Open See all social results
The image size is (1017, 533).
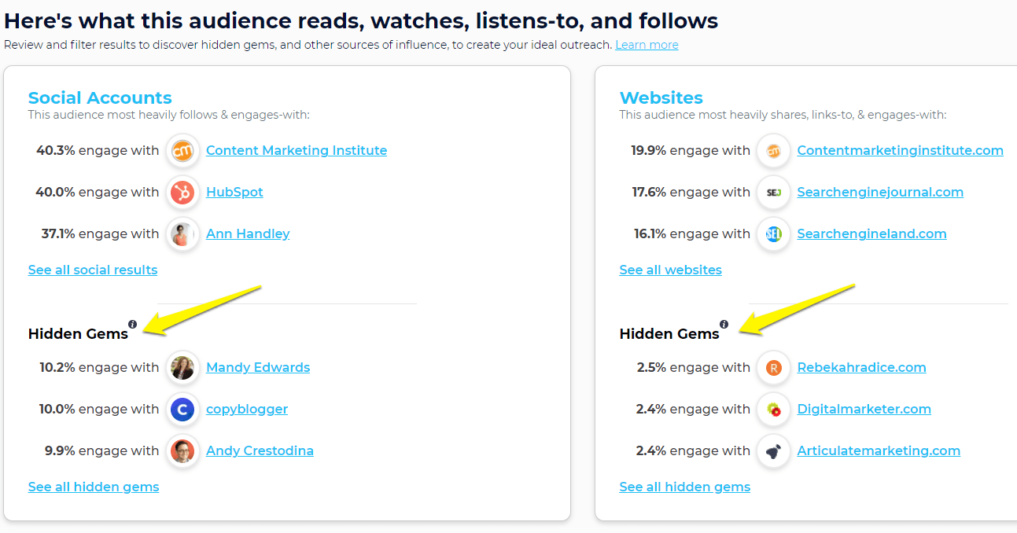tap(93, 270)
